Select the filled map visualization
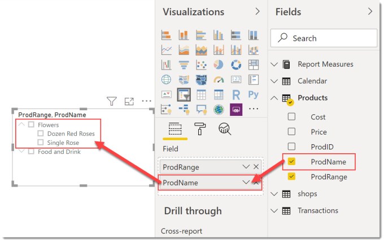 pos(184,80)
